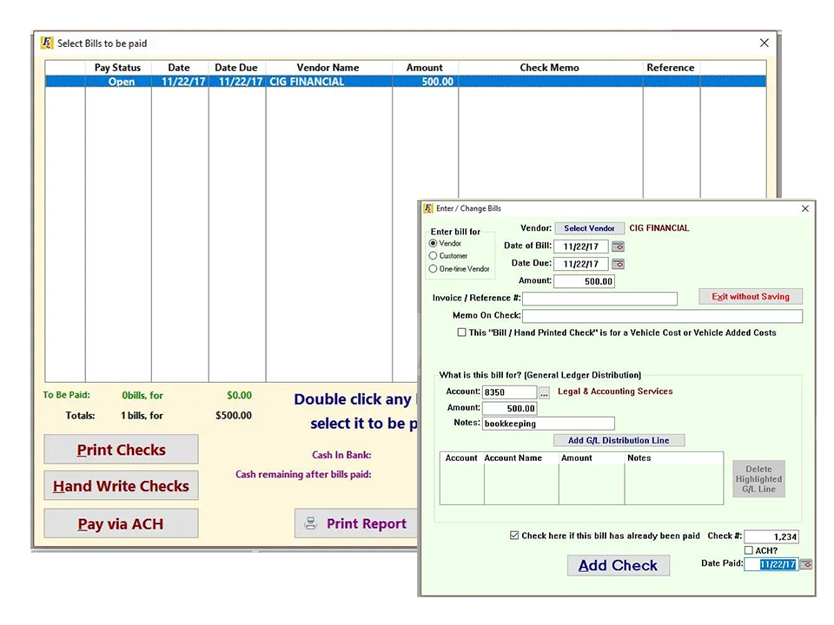Close the Enter / Change Bills dialog

pyautogui.click(x=805, y=208)
